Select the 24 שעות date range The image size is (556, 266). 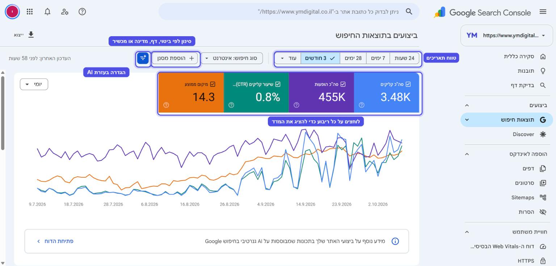[404, 58]
